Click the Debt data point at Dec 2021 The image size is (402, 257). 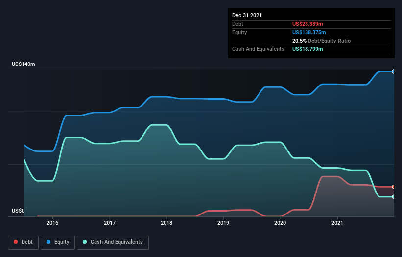point(394,187)
